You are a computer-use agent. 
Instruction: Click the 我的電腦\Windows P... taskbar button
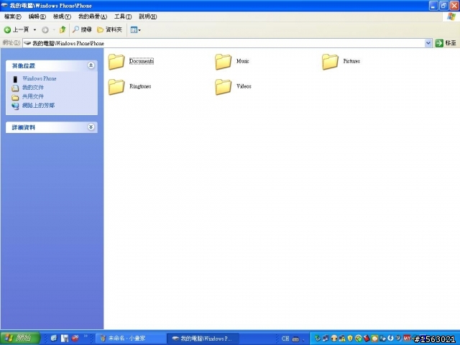coord(203,339)
